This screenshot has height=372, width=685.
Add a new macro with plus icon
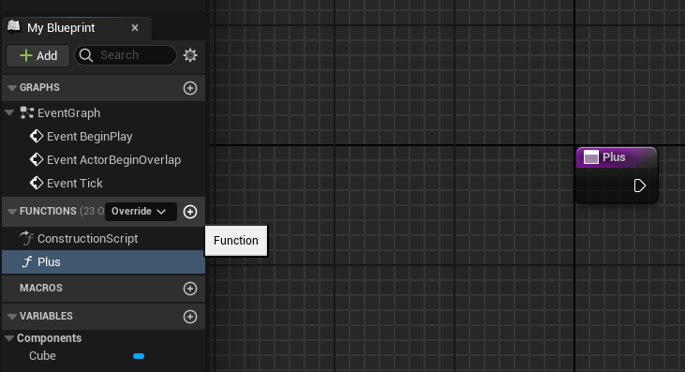pyautogui.click(x=190, y=289)
